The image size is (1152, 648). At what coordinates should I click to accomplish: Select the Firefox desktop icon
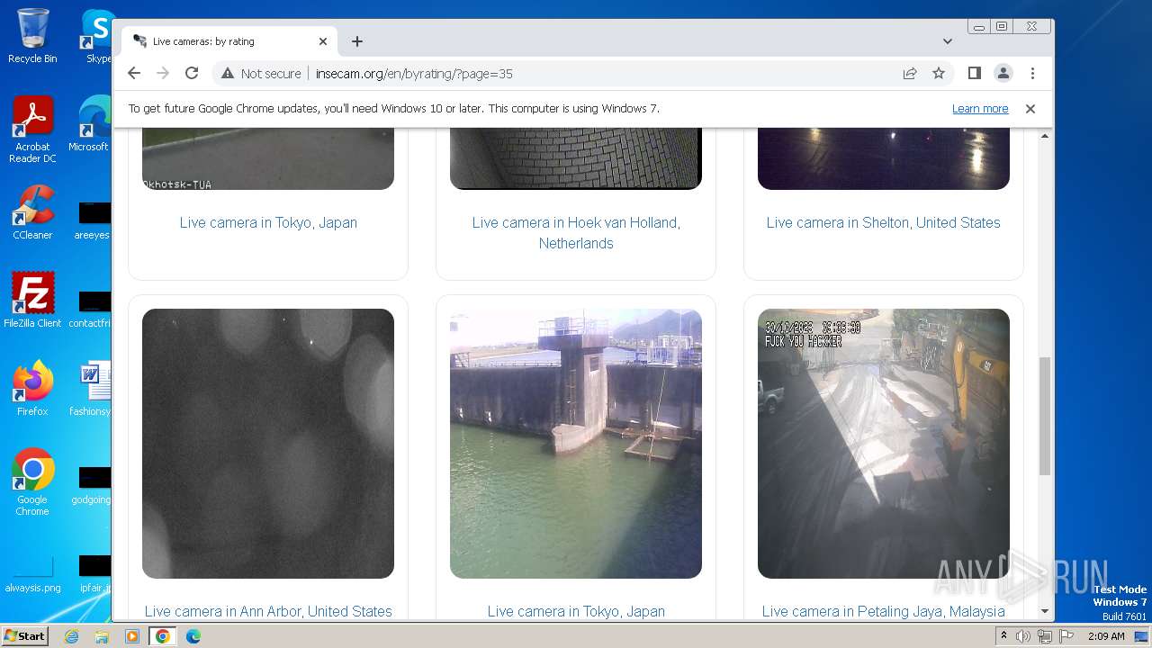(32, 388)
